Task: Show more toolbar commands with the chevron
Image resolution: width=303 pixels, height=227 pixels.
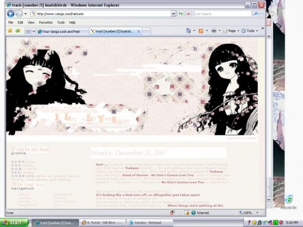Action: [263, 28]
